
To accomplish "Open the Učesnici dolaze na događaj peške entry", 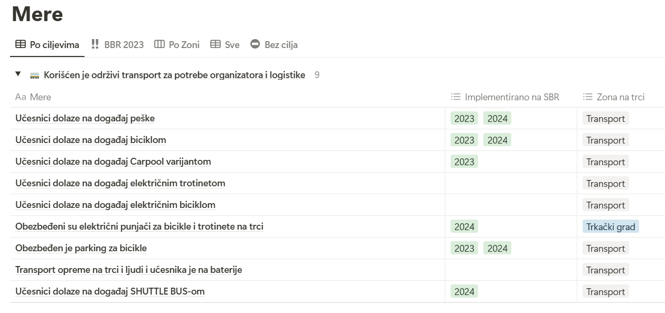I will click(x=85, y=118).
